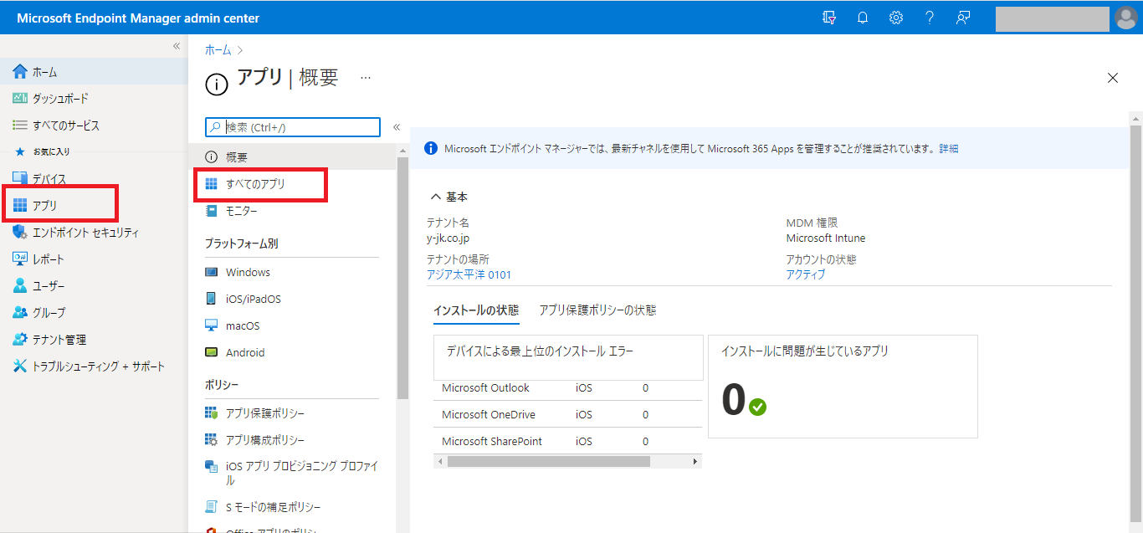Click the モニター book icon

click(x=212, y=212)
